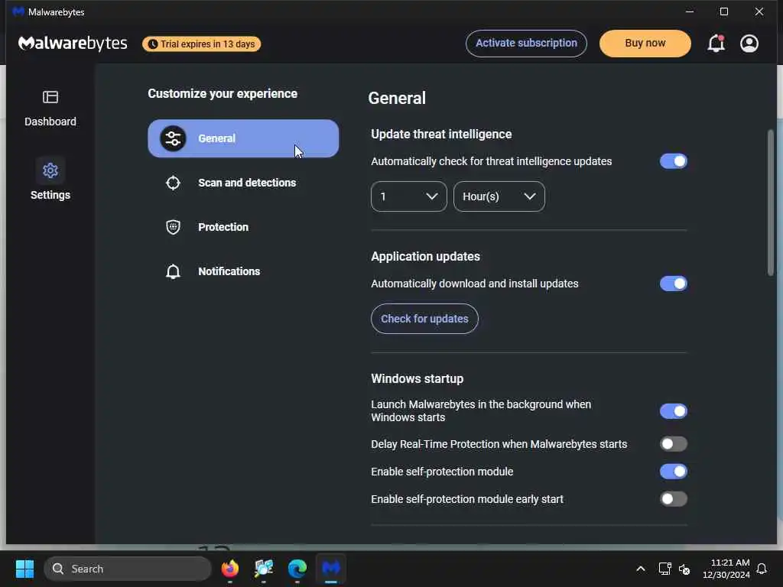783x587 pixels.
Task: Open the update interval number dropdown
Action: (x=408, y=196)
